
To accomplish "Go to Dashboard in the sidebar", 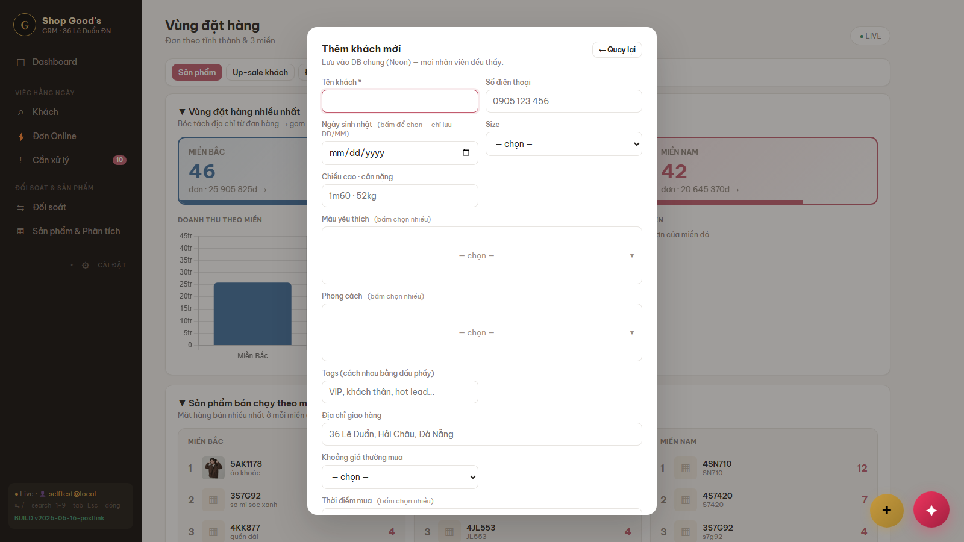I will [x=71, y=63].
